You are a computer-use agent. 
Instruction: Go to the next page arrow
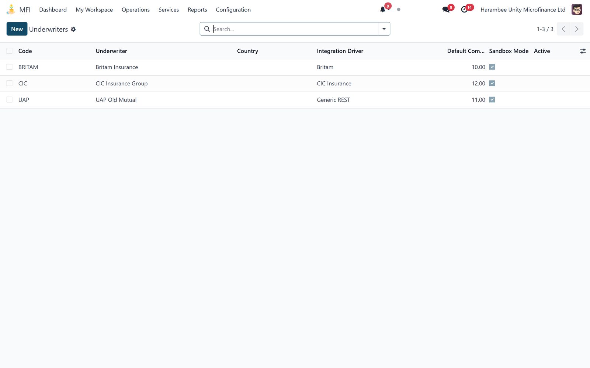[x=577, y=29]
